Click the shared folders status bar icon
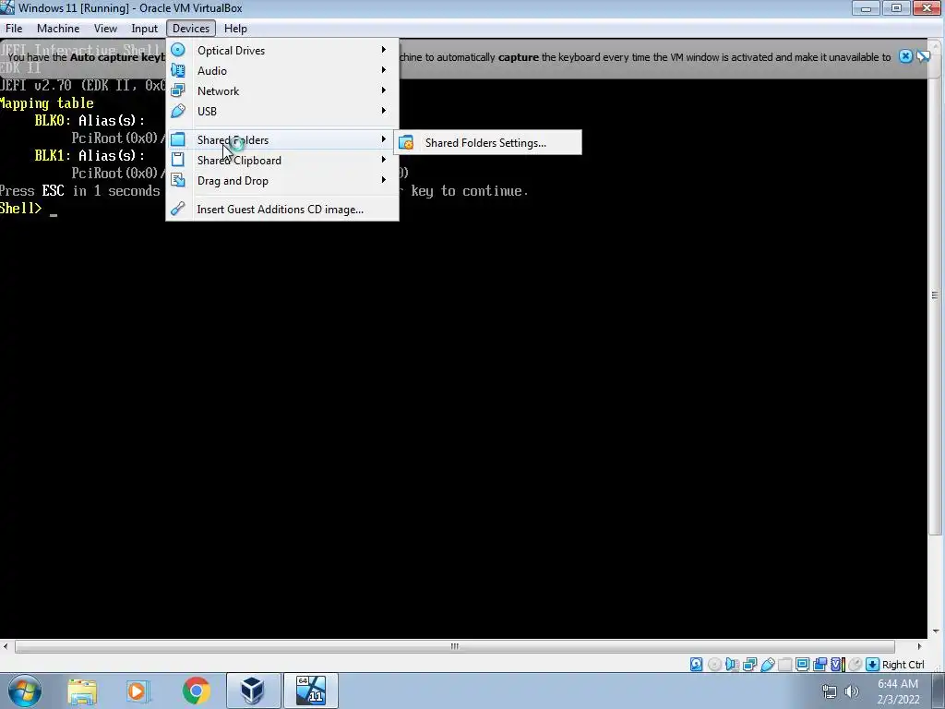This screenshot has width=945, height=709. click(x=784, y=665)
